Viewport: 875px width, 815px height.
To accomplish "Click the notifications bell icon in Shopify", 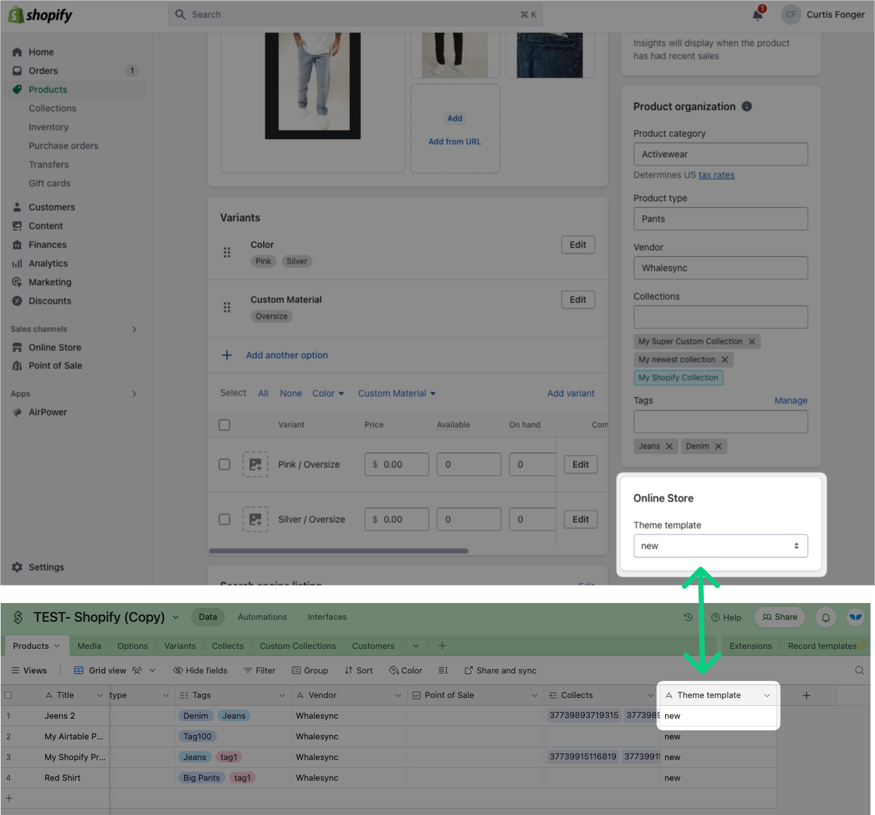I will 758,15.
